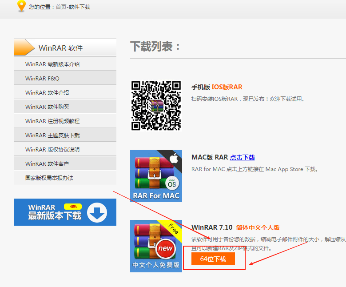Click the MAC版 RAR title text

(210, 157)
